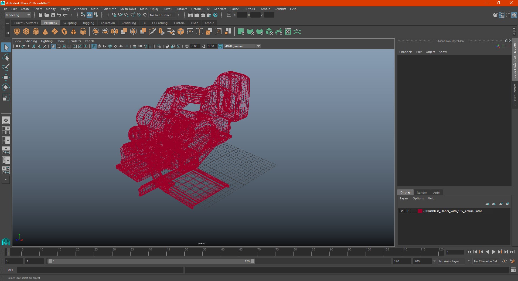Toggle sRGB gamma color management ON button
The width and height of the screenshot is (518, 281).
(220, 46)
